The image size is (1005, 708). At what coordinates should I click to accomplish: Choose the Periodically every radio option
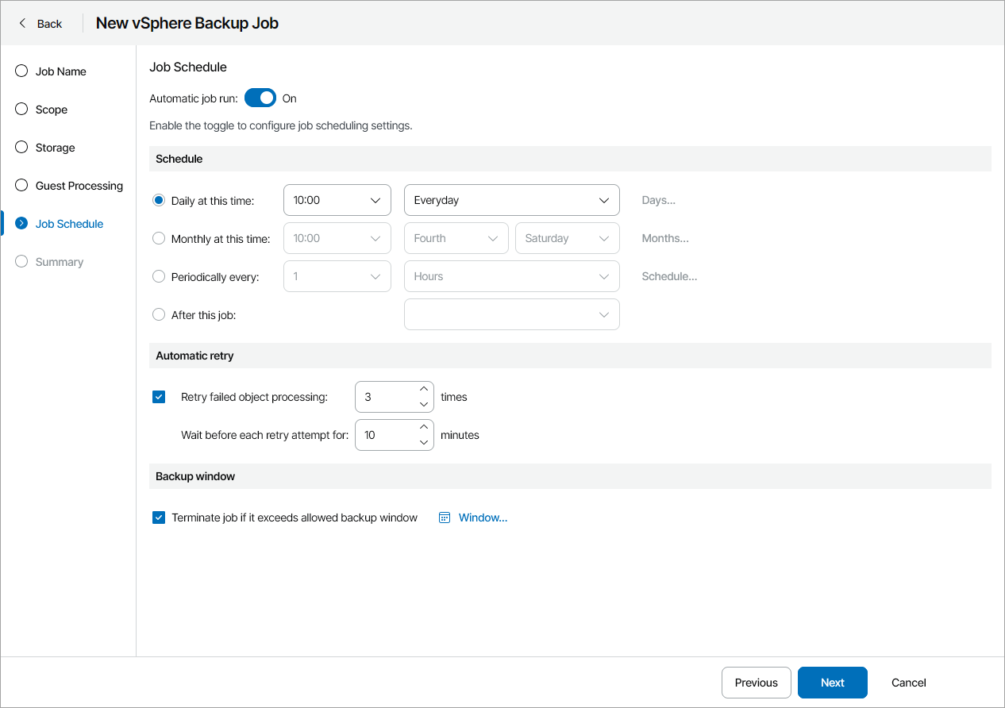click(x=159, y=277)
